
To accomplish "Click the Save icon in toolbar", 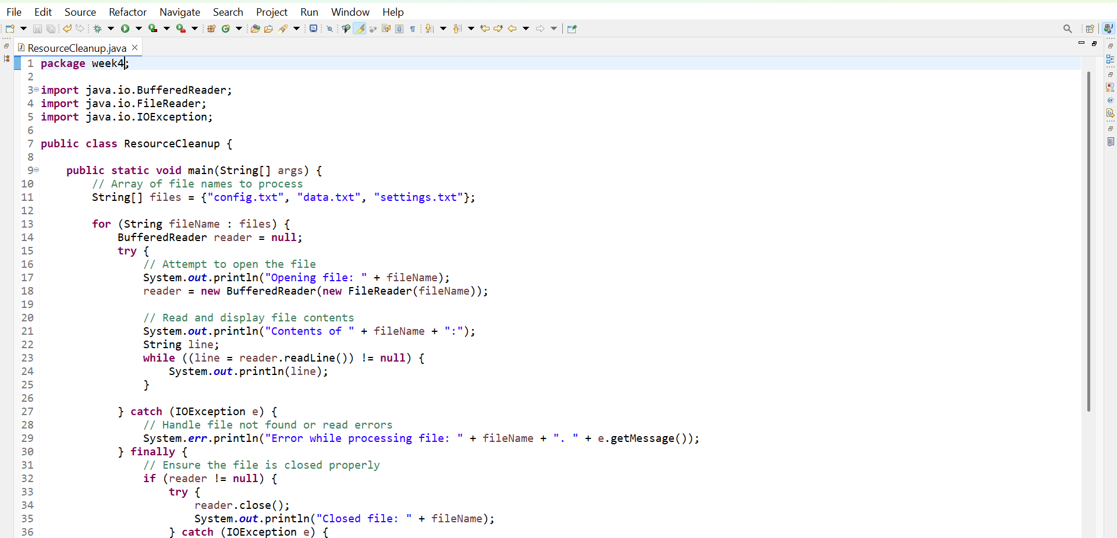I will (37, 29).
